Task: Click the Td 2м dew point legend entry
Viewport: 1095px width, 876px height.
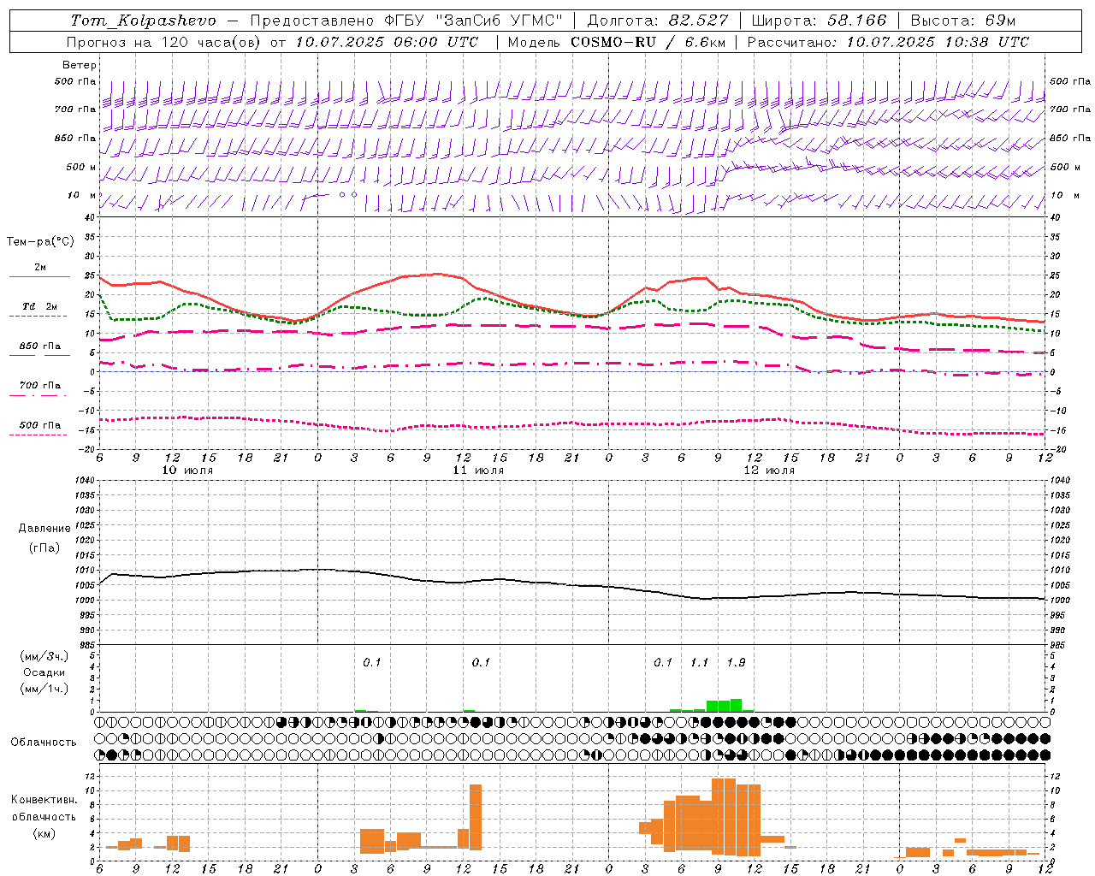Action: coord(39,306)
